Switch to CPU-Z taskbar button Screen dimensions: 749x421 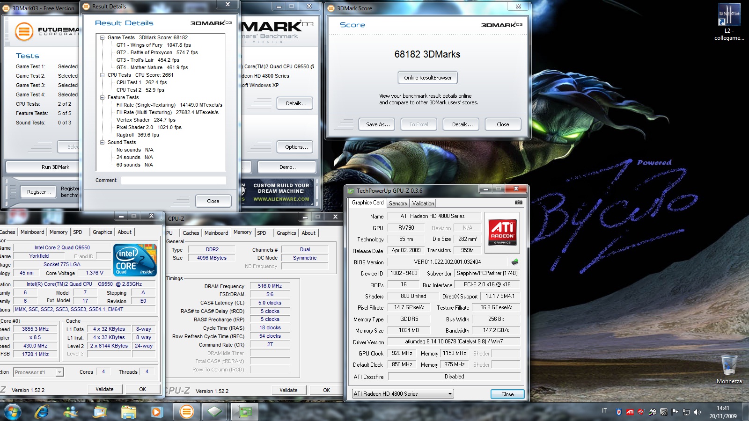[215, 412]
